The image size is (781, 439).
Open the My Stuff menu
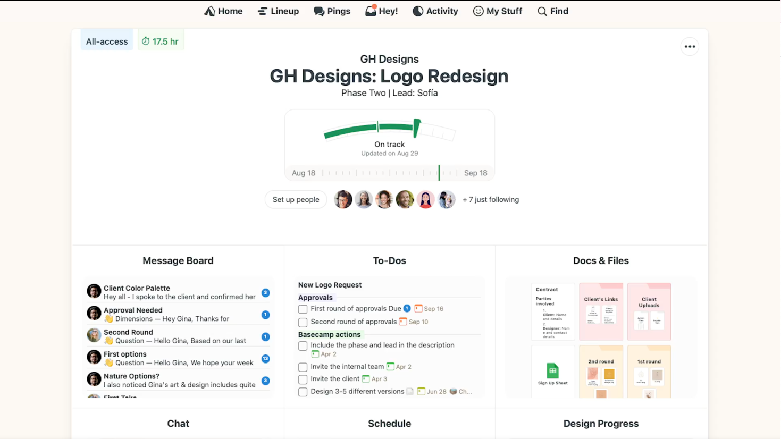[x=497, y=11]
